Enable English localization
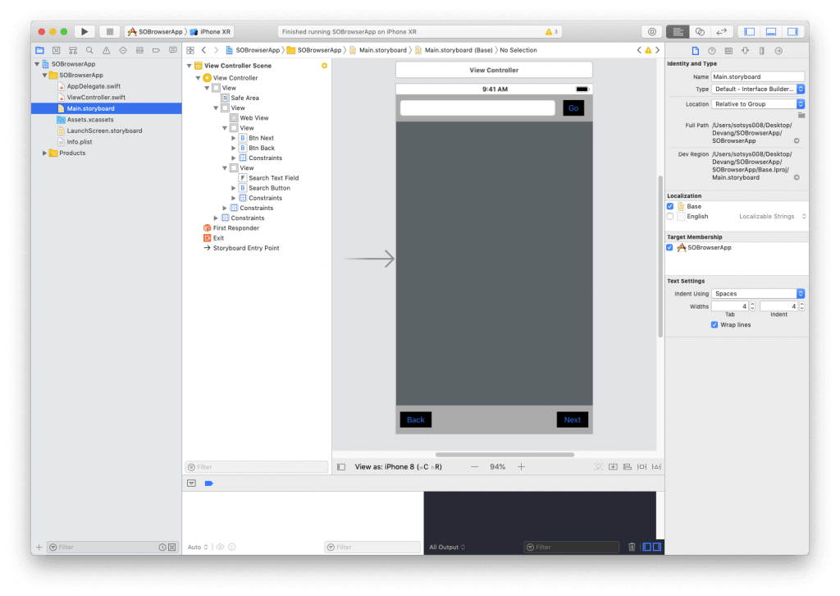Viewport: 840px width, 596px height. point(670,216)
